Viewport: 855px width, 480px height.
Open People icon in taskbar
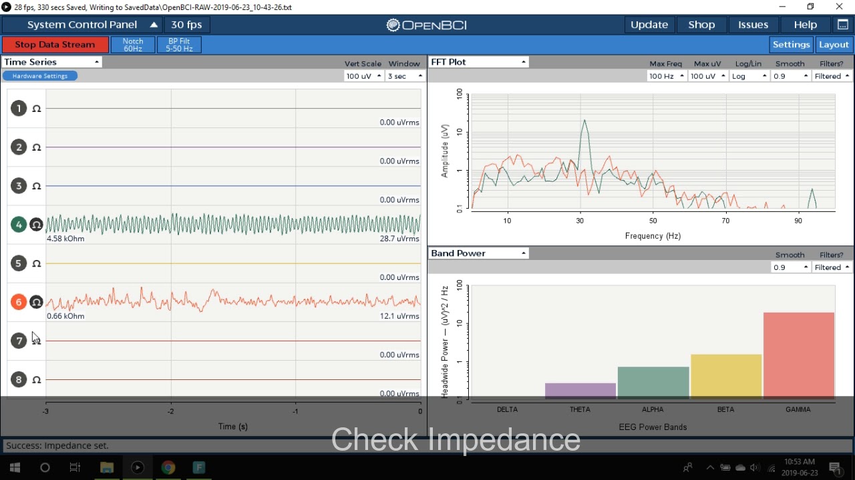pos(687,467)
